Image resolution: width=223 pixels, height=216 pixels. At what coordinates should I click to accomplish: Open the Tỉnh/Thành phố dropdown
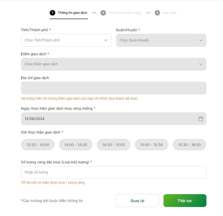point(66,40)
